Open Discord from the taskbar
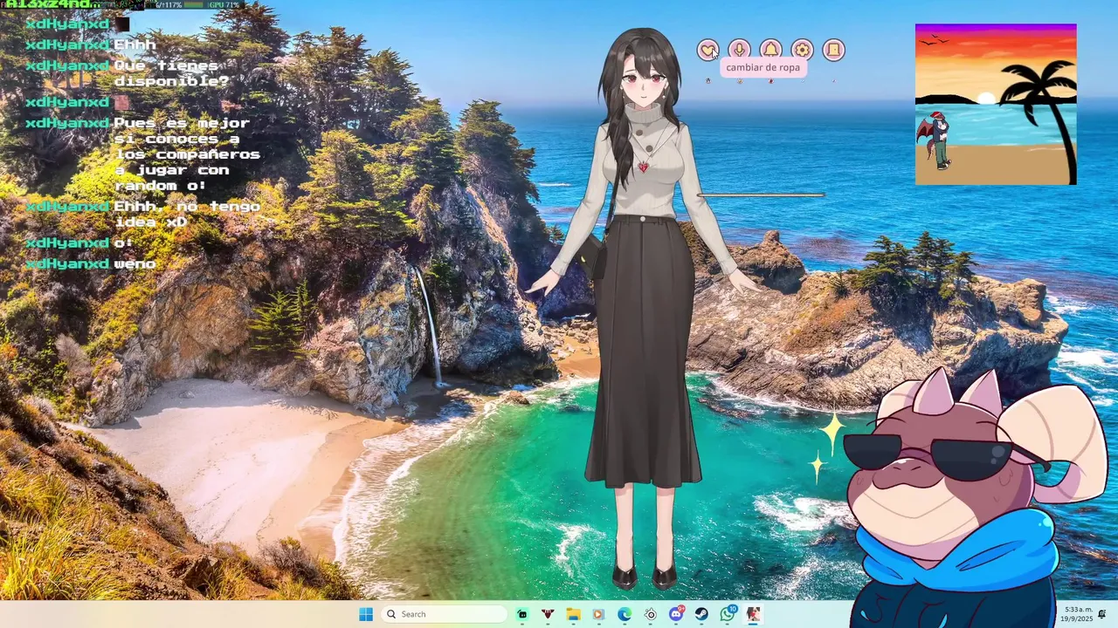The width and height of the screenshot is (1118, 628). tap(676, 614)
